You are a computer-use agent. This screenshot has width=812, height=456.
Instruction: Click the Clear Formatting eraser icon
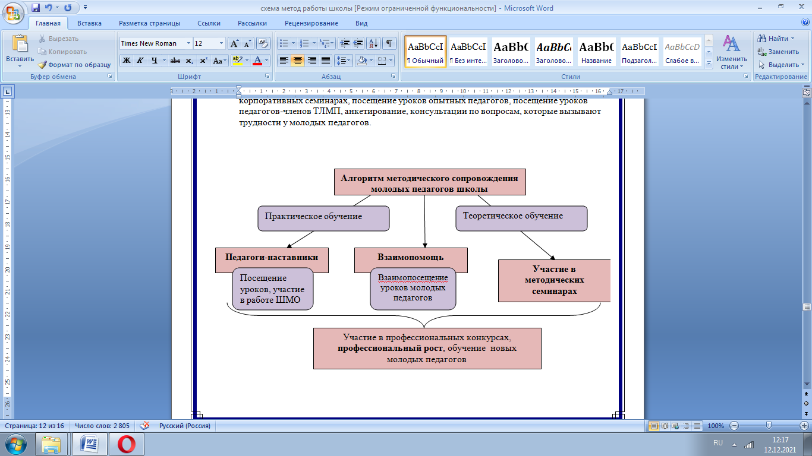[263, 43]
